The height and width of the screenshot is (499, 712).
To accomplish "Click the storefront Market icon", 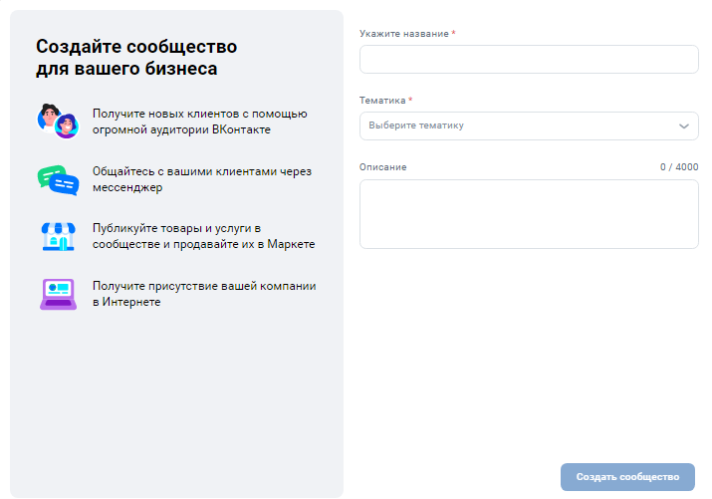I will 58,236.
